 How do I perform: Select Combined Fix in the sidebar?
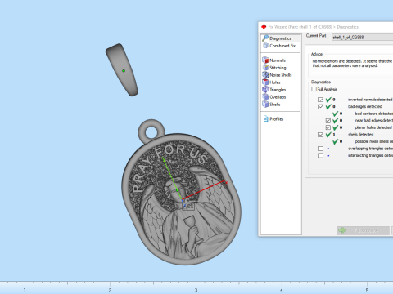point(280,46)
